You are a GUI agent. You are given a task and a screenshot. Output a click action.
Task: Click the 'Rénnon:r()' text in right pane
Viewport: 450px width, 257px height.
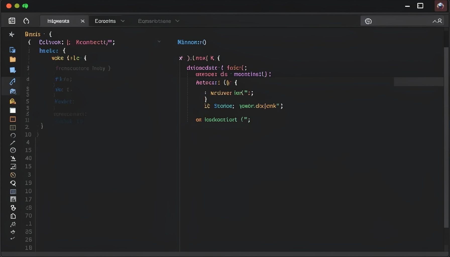(192, 42)
